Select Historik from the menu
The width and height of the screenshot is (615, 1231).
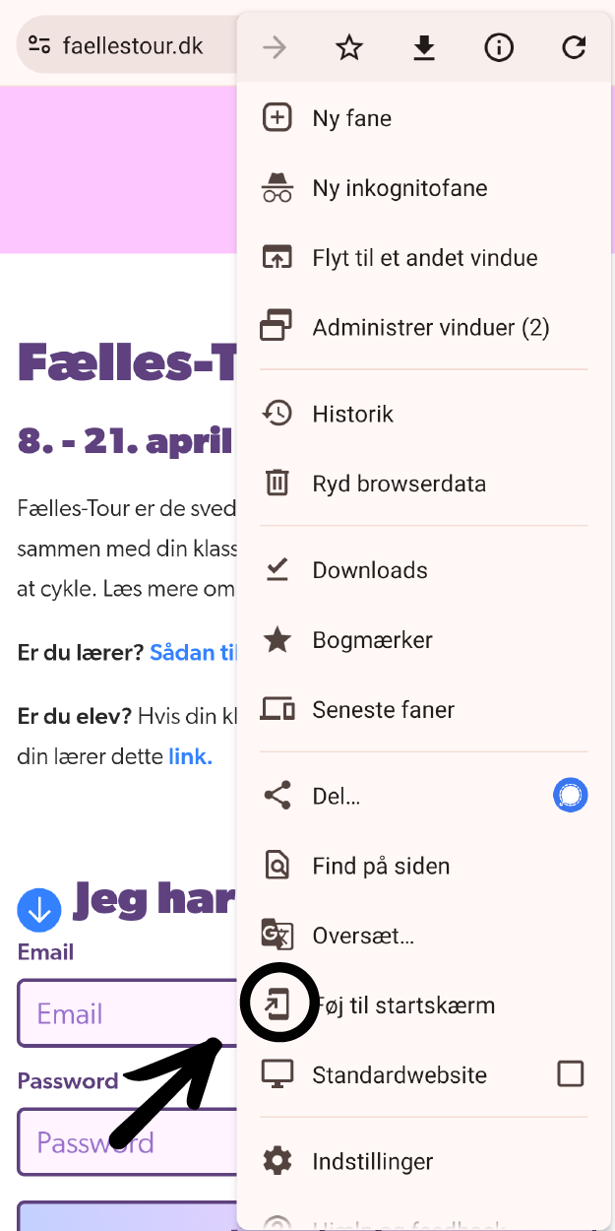(x=352, y=414)
